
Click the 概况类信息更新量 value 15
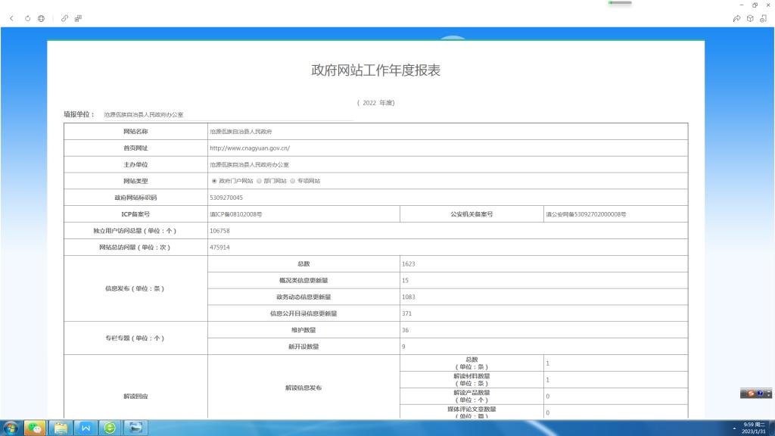coord(406,280)
